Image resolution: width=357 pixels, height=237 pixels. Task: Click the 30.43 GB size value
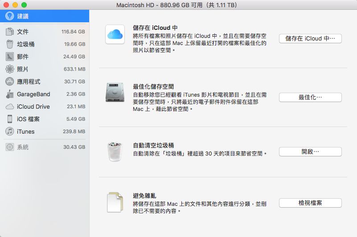pyautogui.click(x=74, y=147)
